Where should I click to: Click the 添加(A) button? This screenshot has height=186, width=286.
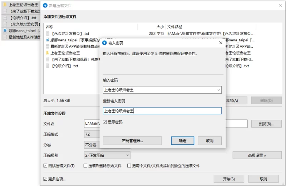click(x=236, y=100)
